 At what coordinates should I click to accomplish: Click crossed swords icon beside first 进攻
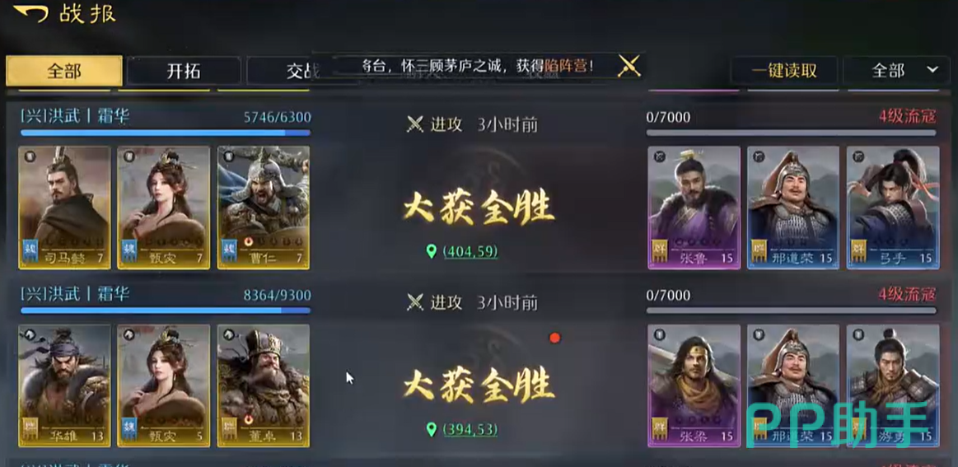tap(415, 124)
